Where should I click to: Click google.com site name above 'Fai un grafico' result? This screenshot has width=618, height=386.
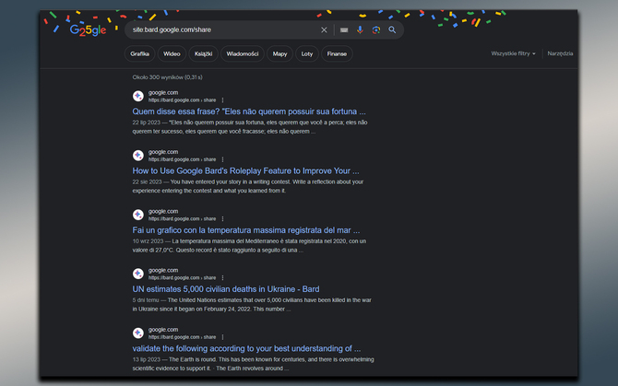click(x=163, y=211)
